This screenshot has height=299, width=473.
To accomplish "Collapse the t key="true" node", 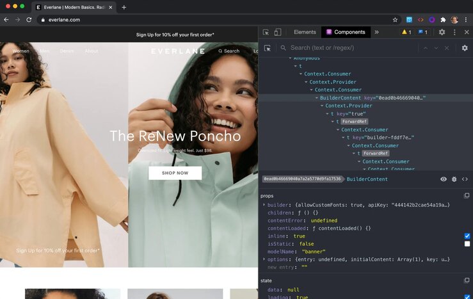I will click(327, 114).
